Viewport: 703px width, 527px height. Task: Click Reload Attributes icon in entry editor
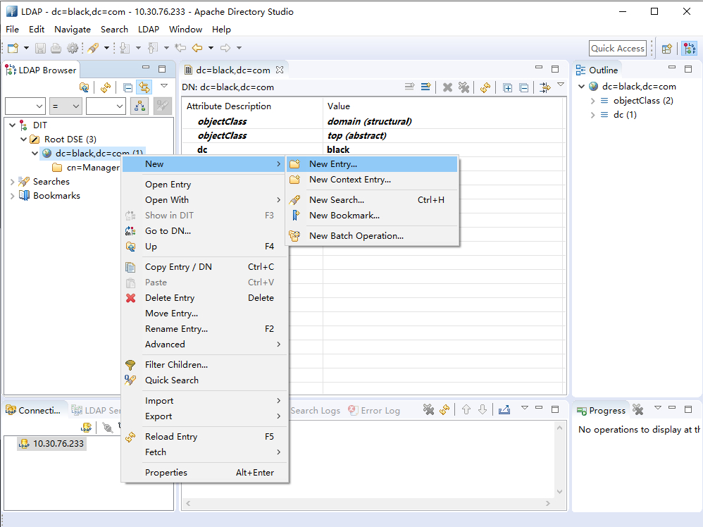point(485,87)
